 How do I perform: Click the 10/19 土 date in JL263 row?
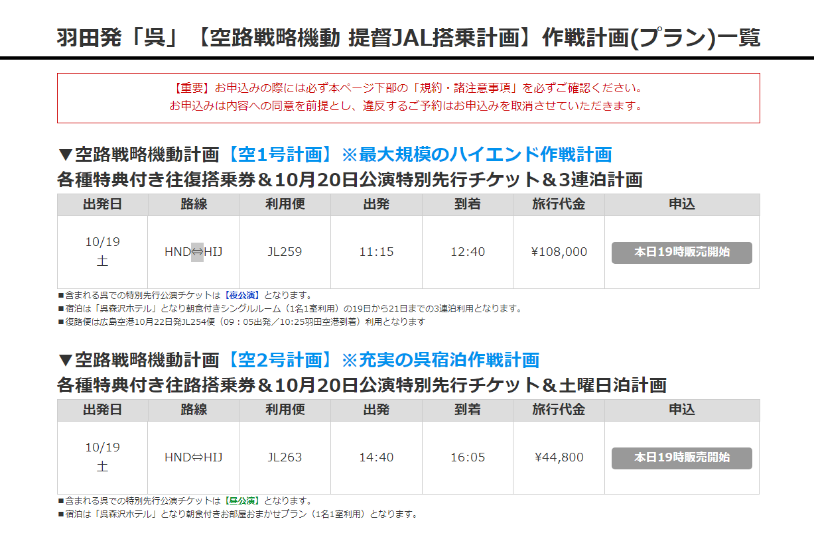102,457
